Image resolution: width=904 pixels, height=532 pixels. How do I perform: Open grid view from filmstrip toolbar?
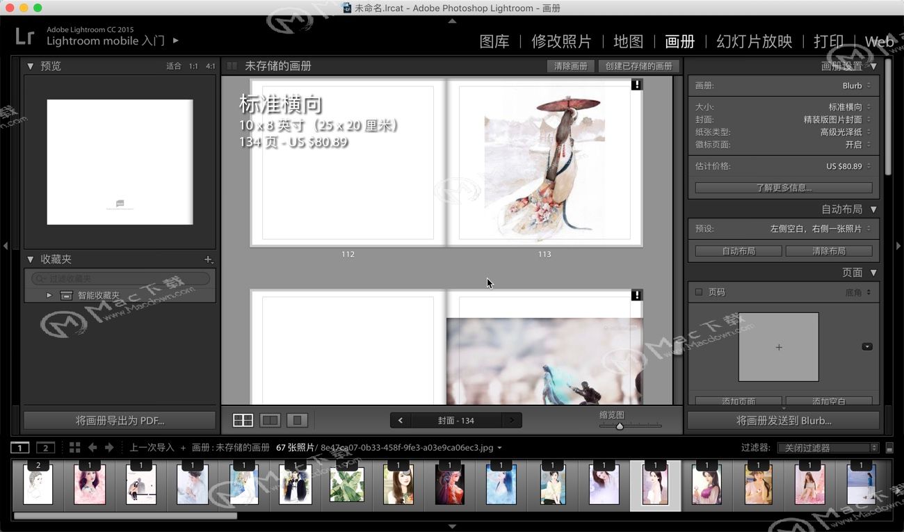pos(74,447)
